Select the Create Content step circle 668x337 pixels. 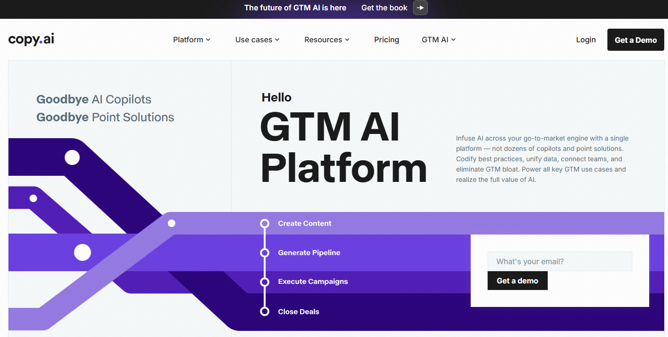(264, 223)
